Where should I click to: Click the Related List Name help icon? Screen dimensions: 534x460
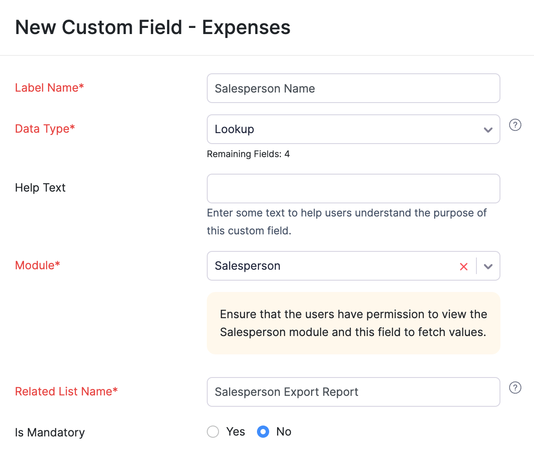pos(515,388)
